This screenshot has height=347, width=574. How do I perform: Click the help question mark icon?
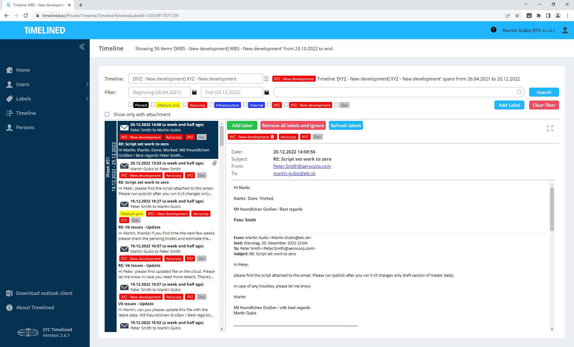(494, 30)
